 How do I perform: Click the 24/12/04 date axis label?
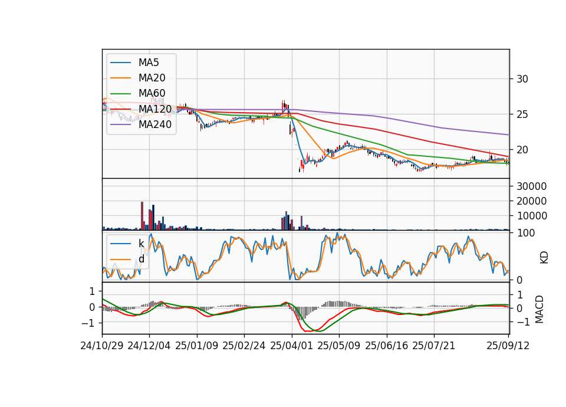click(x=149, y=346)
